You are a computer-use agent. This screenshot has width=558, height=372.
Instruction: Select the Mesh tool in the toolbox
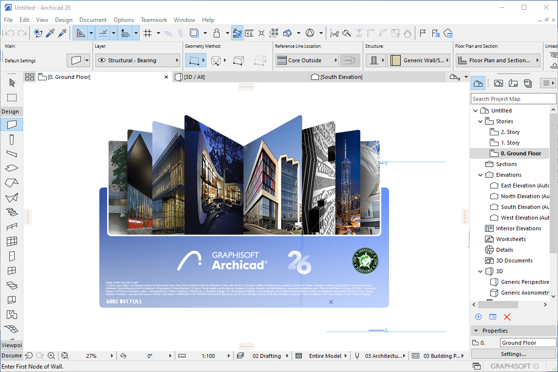[x=12, y=329]
